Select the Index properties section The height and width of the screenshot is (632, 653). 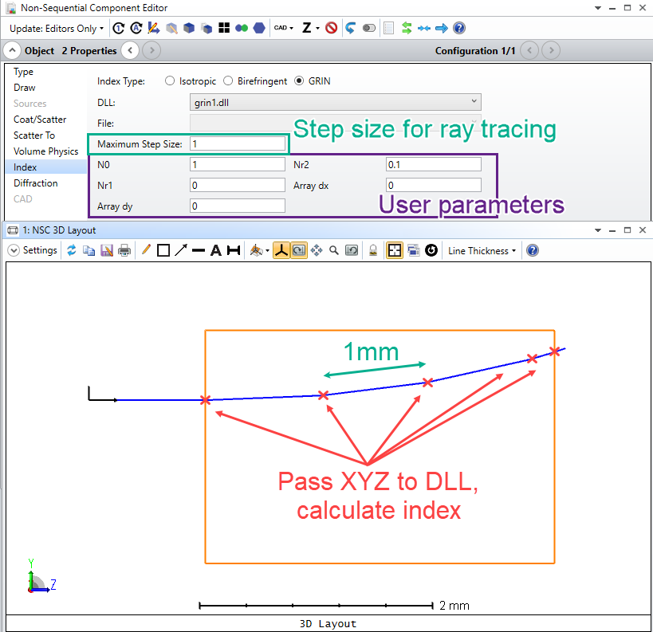(x=46, y=167)
